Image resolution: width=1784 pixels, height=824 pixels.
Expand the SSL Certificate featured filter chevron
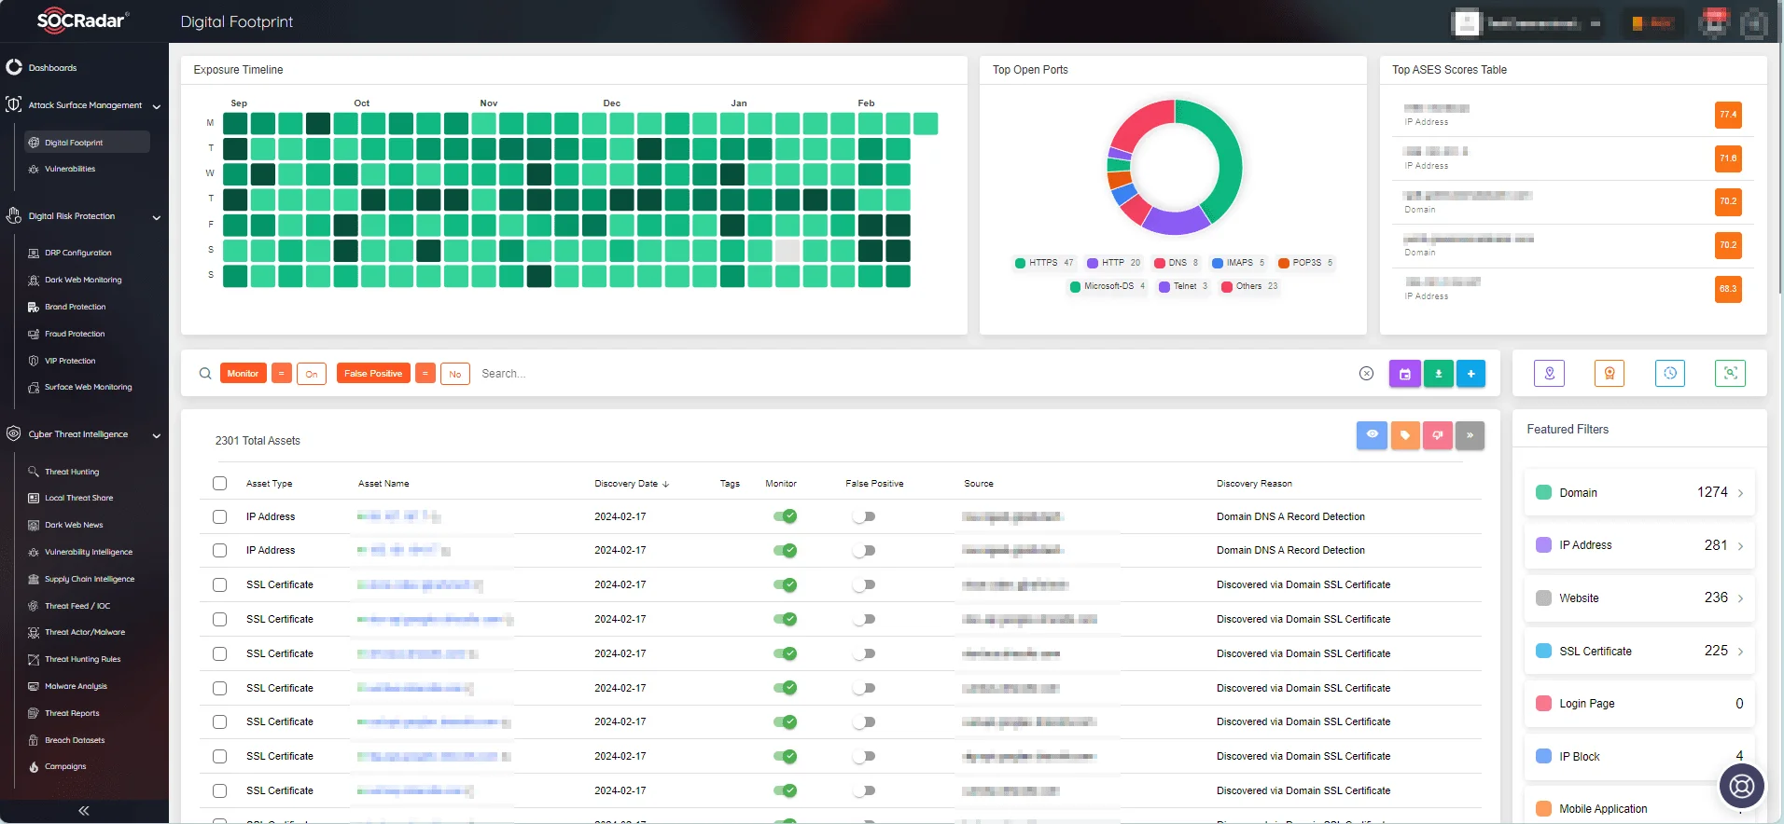(1740, 652)
